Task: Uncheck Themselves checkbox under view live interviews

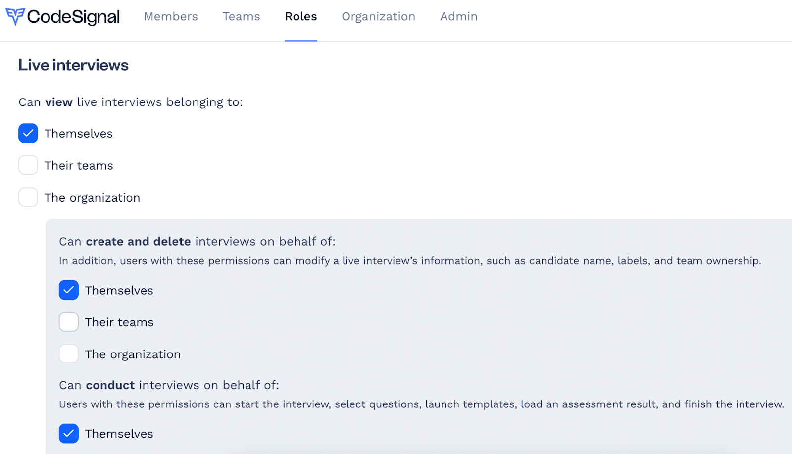Action: [x=28, y=133]
